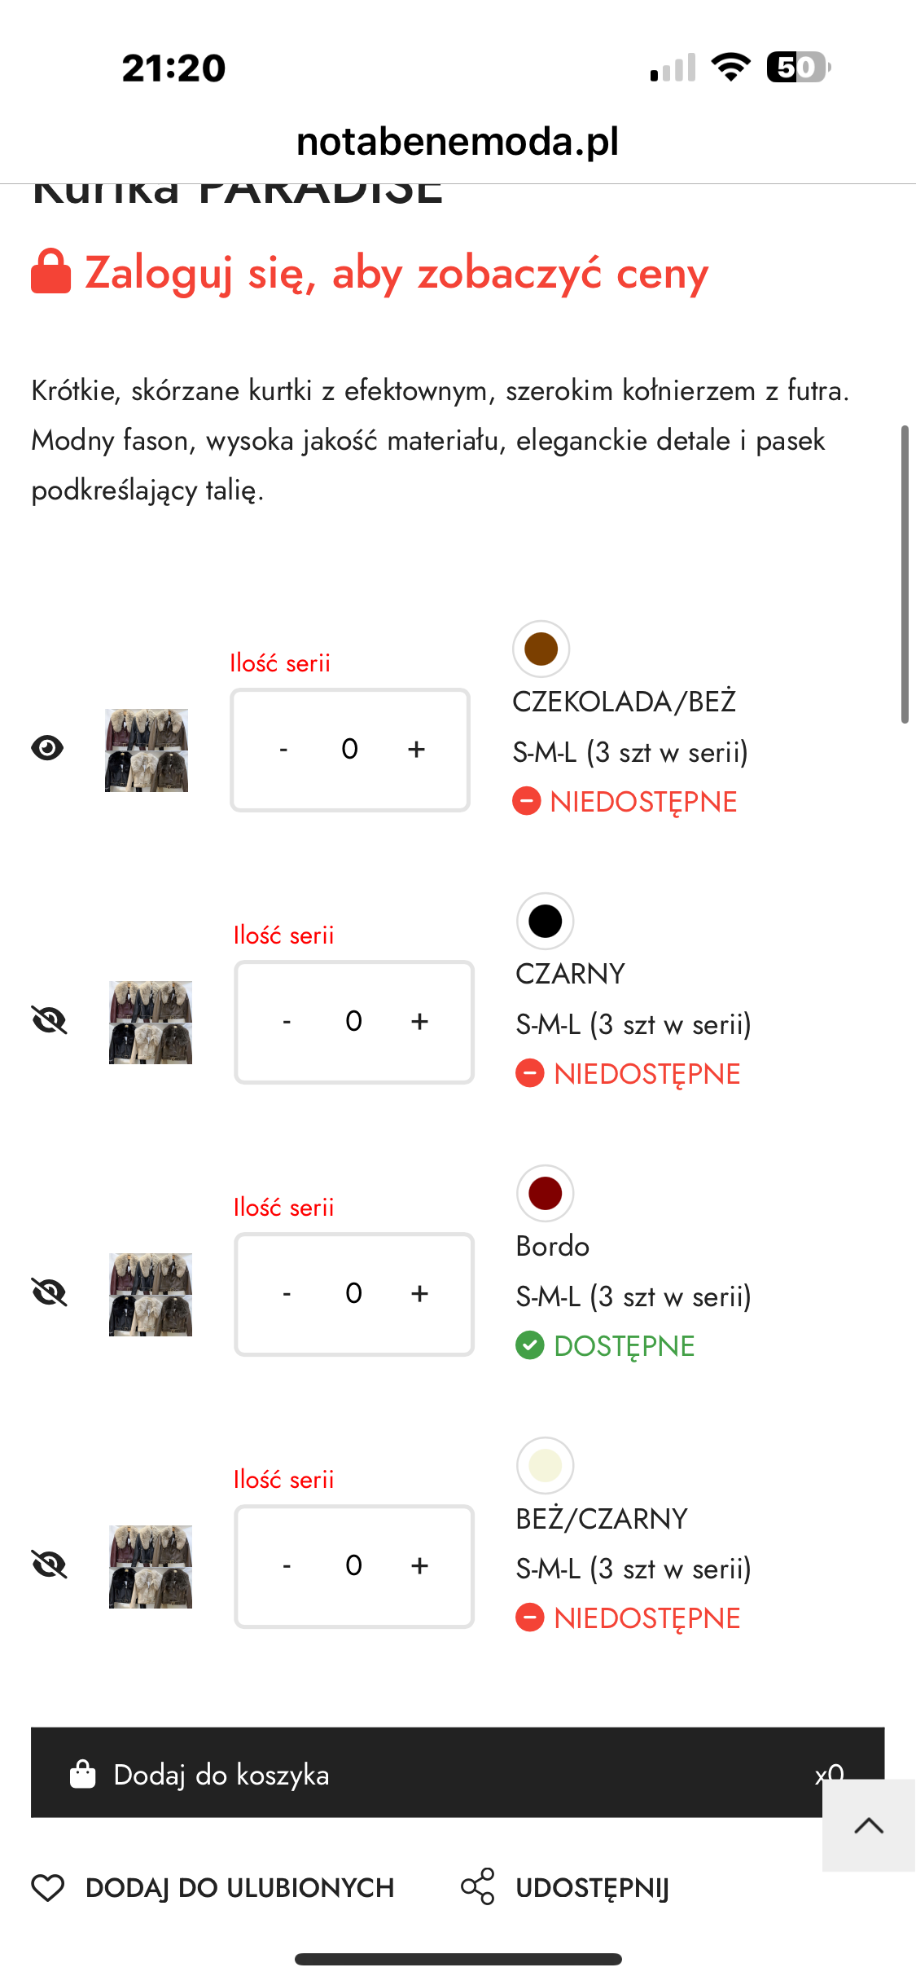This screenshot has height=1985, width=916.
Task: Toggle crossed eye icon for BEŻ/CZARNY row
Action: coord(49,1565)
